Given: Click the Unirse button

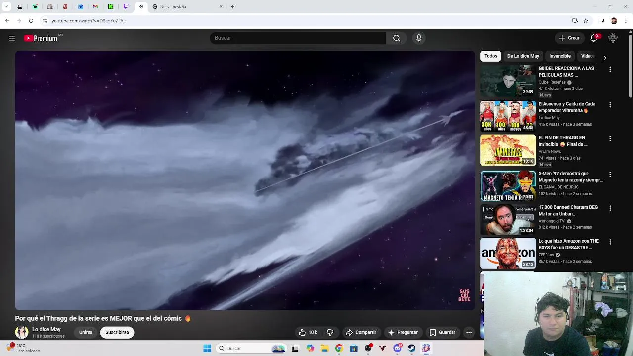Looking at the screenshot, I should pos(86,332).
